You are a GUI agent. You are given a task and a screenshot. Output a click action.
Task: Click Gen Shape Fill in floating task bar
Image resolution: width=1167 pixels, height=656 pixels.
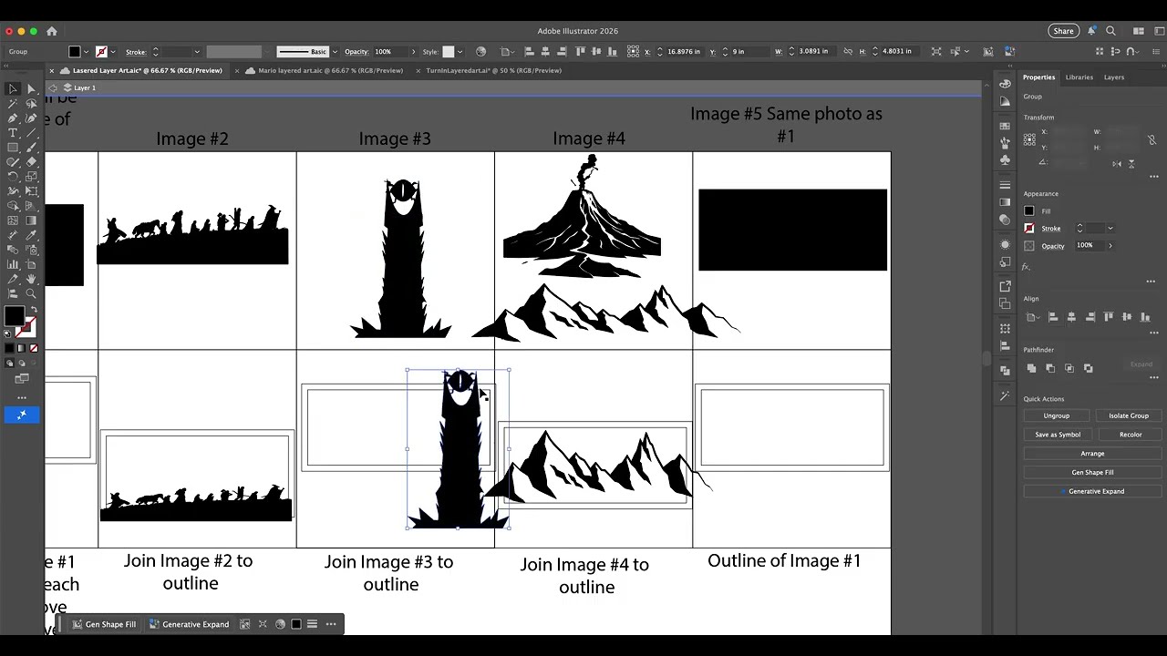(104, 624)
